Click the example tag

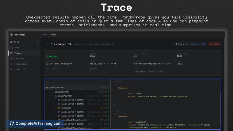[152, 72]
